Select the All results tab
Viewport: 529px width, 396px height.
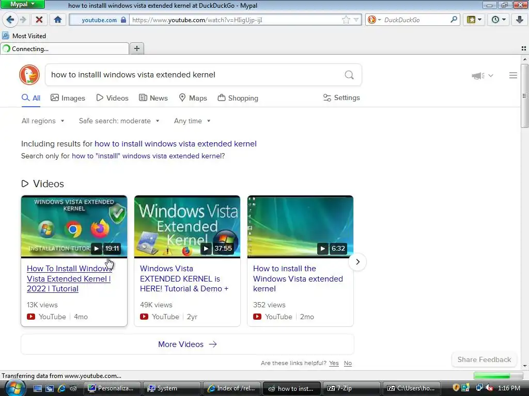click(31, 98)
